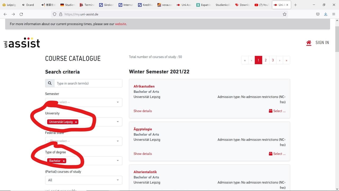Show details for Ägyptologie
This screenshot has width=339, height=191.
pos(143,154)
